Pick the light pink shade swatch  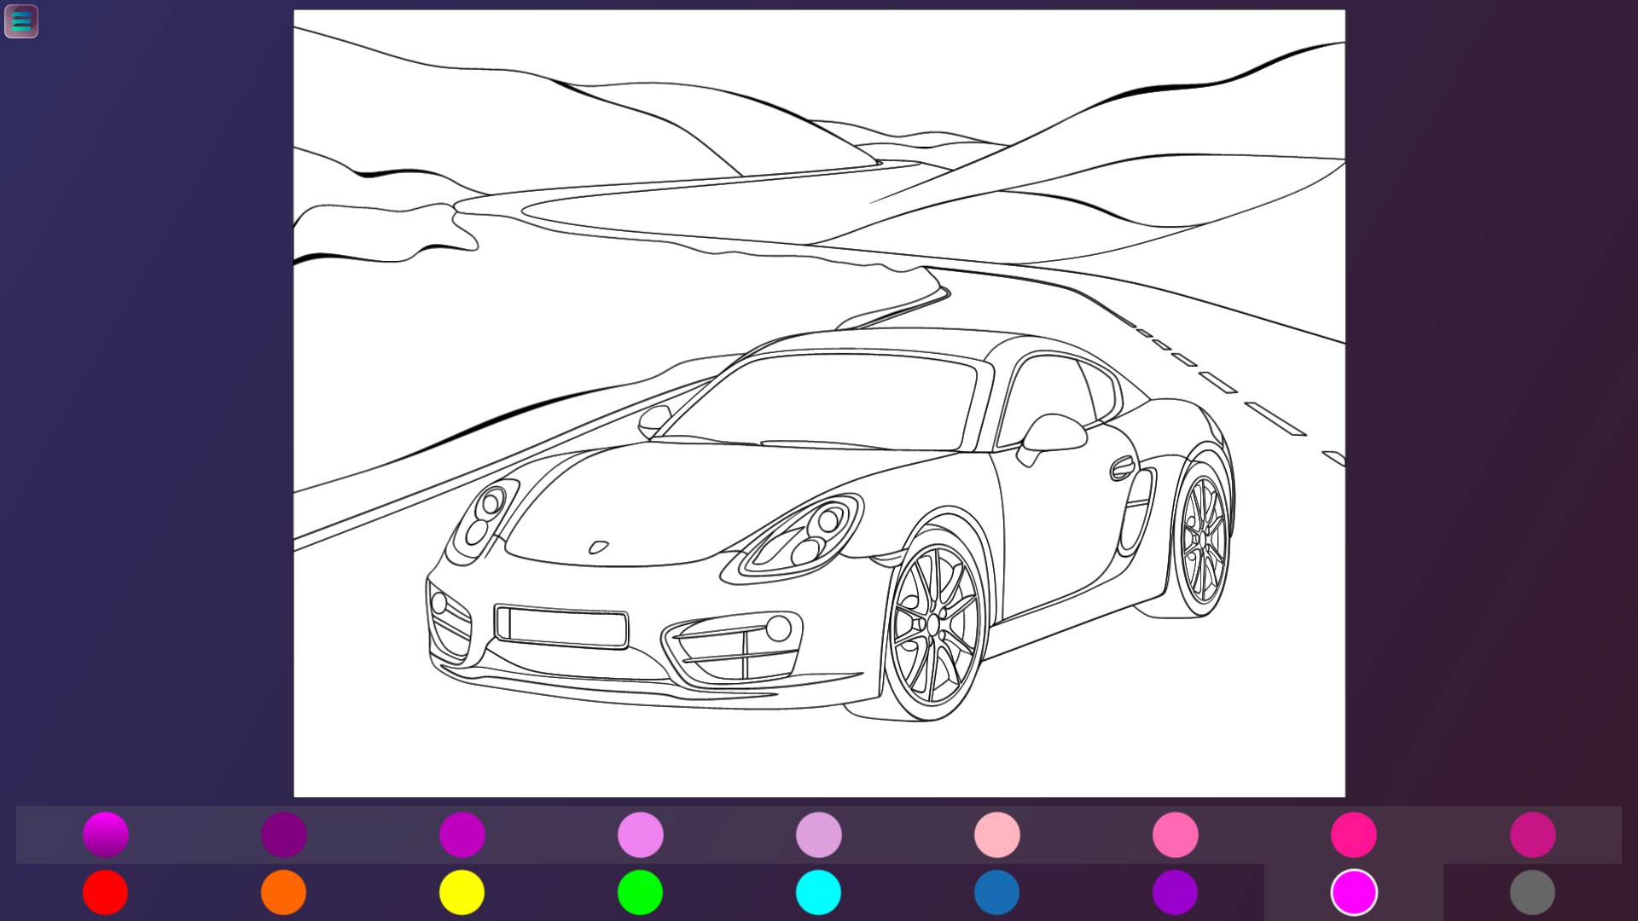pyautogui.click(x=997, y=834)
